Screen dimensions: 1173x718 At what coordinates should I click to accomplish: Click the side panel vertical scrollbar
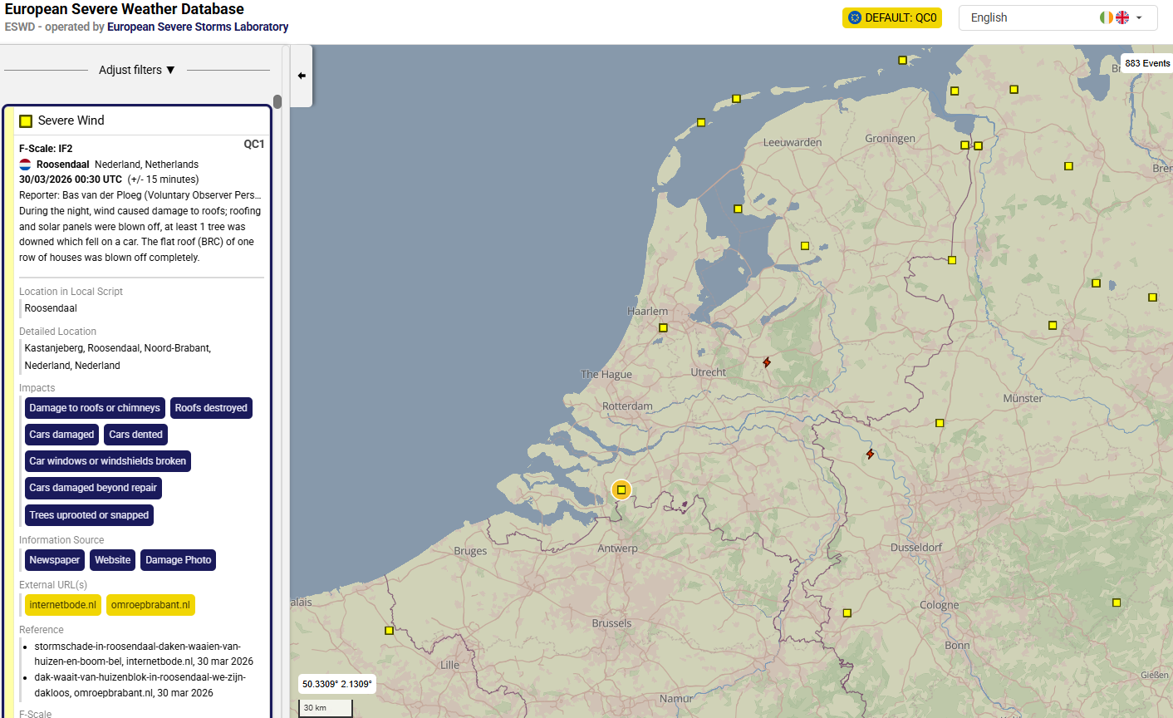(277, 101)
